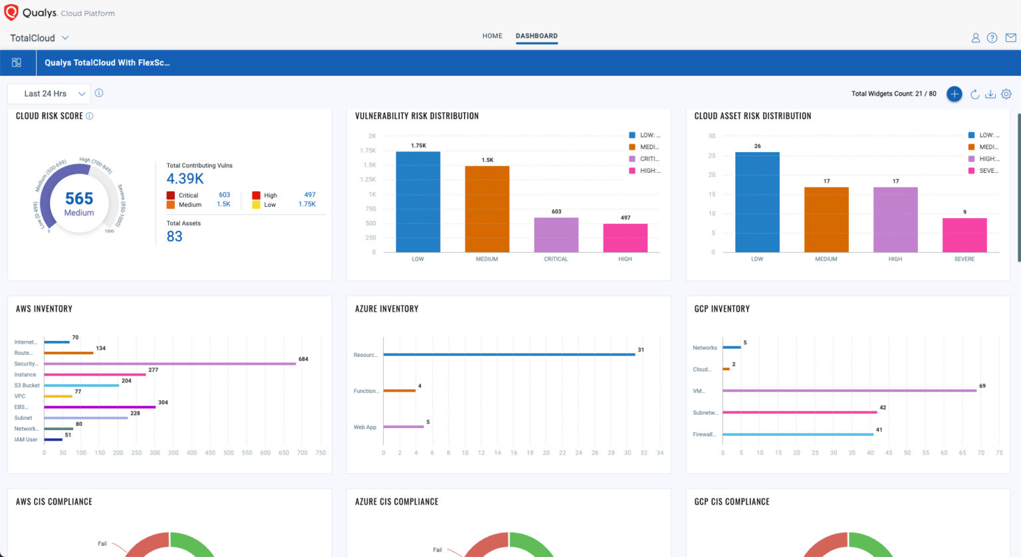Expand the TotalCloud module selector
1021x557 pixels.
[38, 38]
